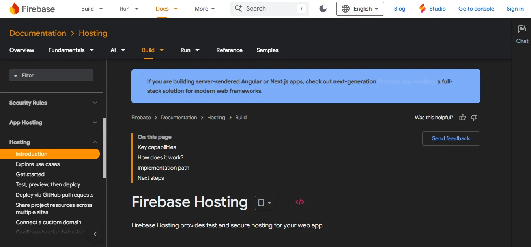Collapse the sidebar with the arrow chevron
This screenshot has height=247, width=531.
click(95, 234)
